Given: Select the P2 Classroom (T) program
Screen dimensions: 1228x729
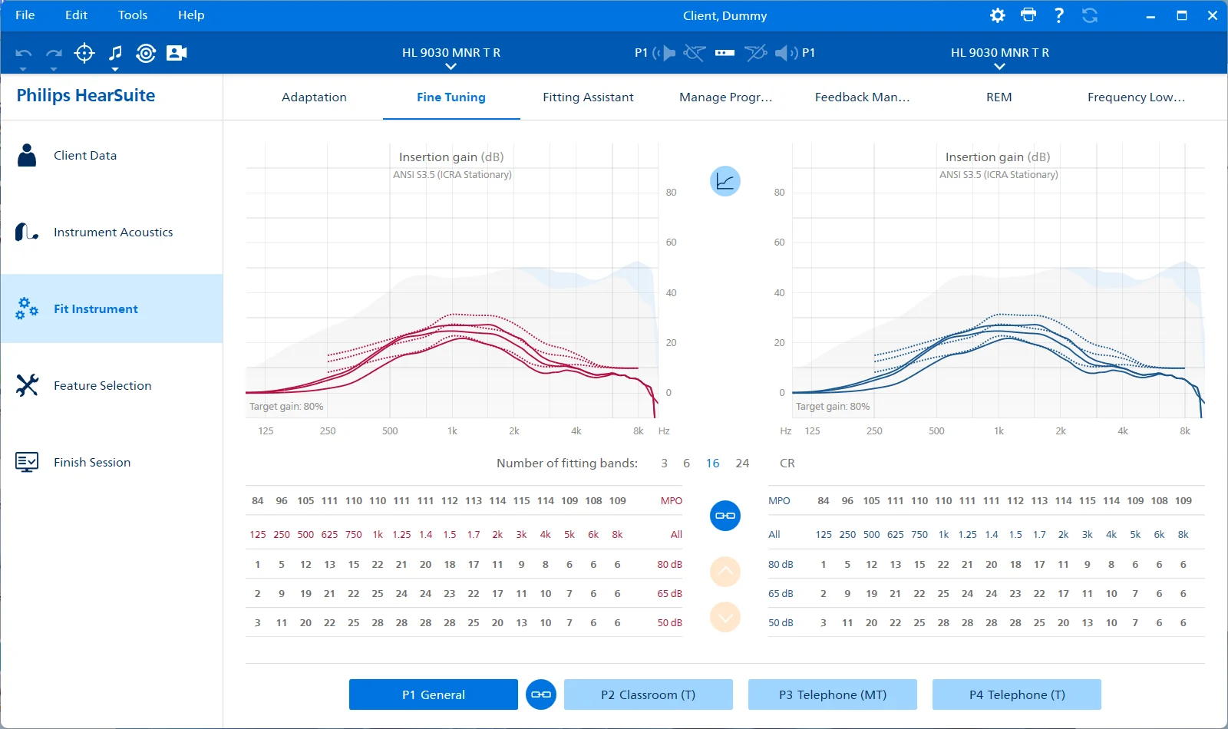Looking at the screenshot, I should (x=649, y=694).
